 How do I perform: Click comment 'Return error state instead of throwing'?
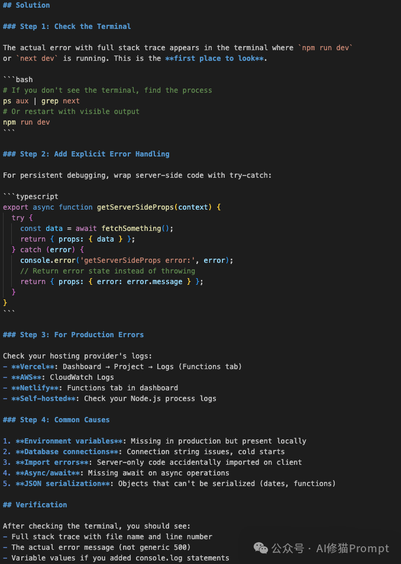[x=108, y=271]
